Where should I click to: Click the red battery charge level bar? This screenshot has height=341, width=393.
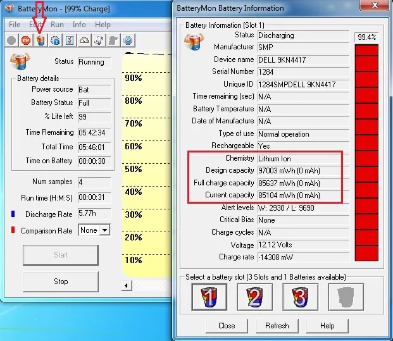pos(366,152)
